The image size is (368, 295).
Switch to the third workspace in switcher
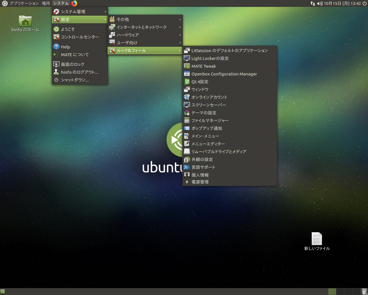pos(348,292)
